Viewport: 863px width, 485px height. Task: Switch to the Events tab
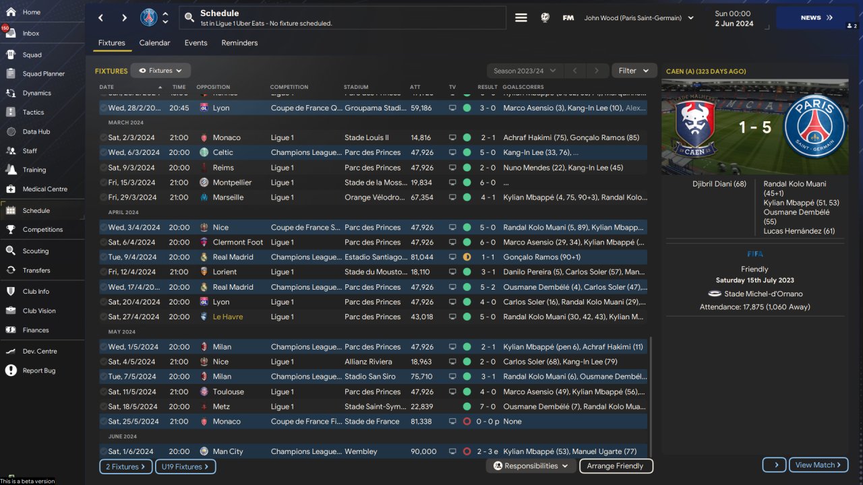coord(196,42)
